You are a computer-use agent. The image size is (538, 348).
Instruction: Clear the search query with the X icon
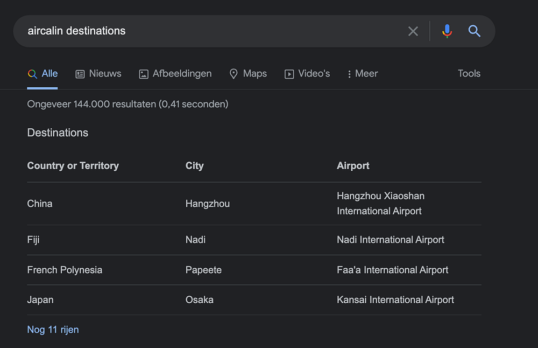(413, 31)
